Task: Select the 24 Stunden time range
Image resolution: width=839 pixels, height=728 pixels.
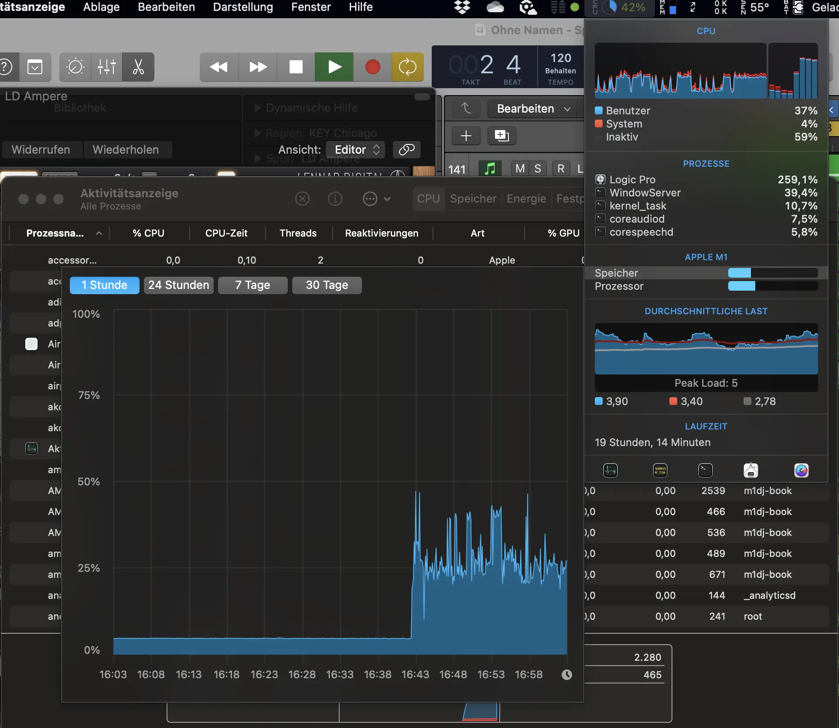Action: (178, 285)
